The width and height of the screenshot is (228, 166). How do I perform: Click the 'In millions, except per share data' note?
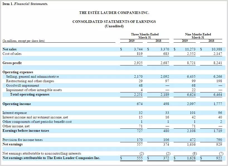pyautogui.click(x=23, y=41)
